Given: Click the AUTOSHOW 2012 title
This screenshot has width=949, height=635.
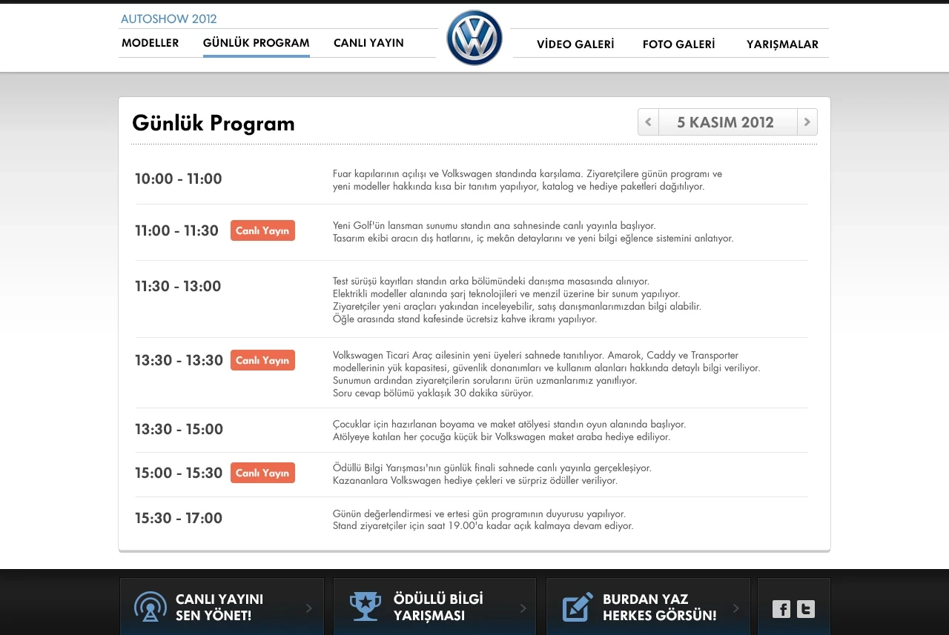Looking at the screenshot, I should pos(169,19).
